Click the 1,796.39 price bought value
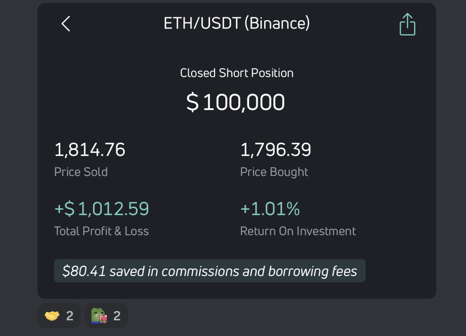The width and height of the screenshot is (466, 336). [x=275, y=150]
